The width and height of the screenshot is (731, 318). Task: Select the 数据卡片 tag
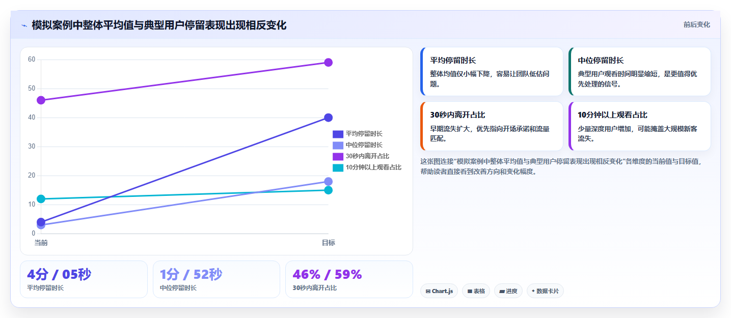tap(545, 291)
